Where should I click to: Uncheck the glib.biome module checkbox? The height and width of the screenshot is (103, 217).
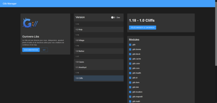[130, 49]
